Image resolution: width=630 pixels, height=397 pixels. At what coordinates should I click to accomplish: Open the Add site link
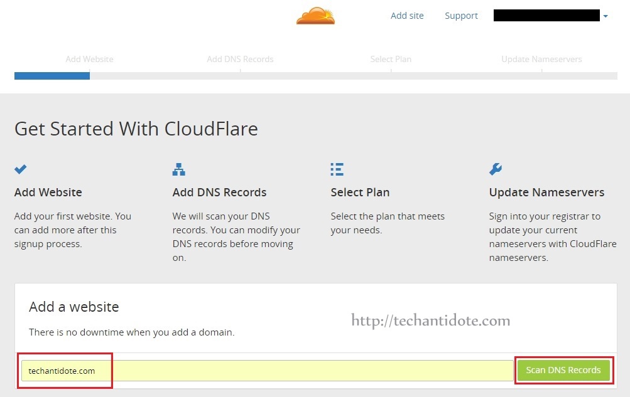pos(407,16)
